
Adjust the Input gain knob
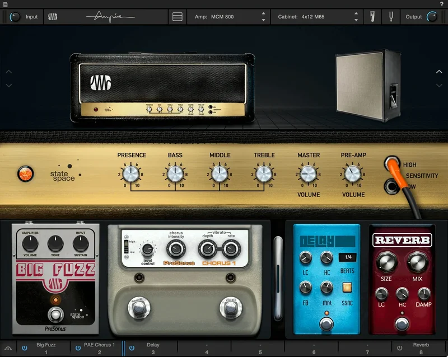pyautogui.click(x=15, y=17)
